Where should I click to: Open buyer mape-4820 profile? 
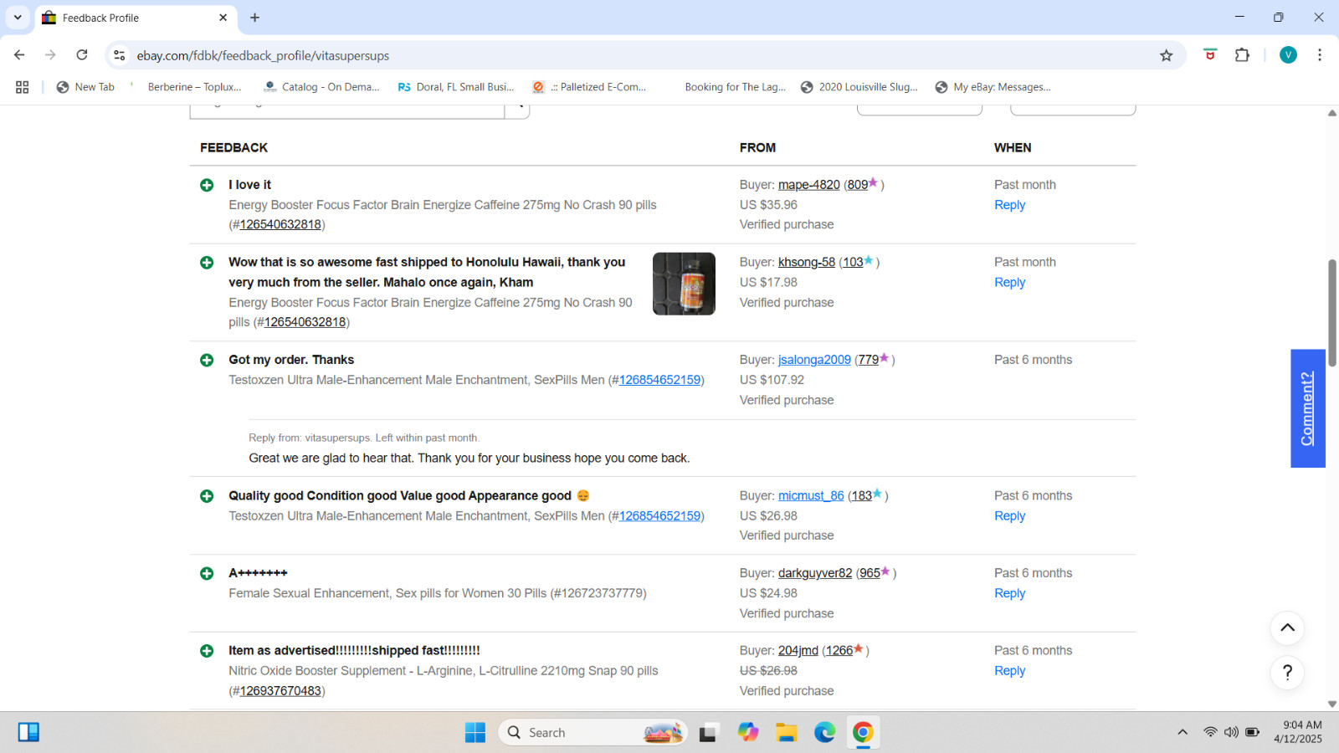(808, 185)
